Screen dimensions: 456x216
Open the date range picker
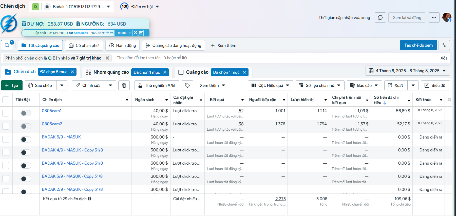pyautogui.click(x=408, y=71)
